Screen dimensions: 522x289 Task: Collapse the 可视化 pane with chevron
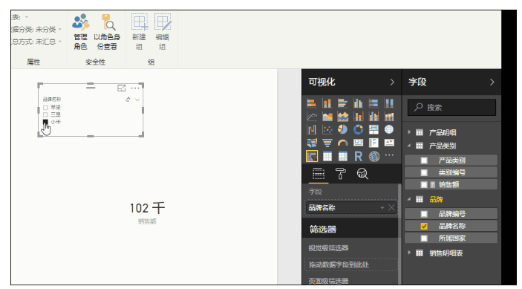tap(392, 82)
